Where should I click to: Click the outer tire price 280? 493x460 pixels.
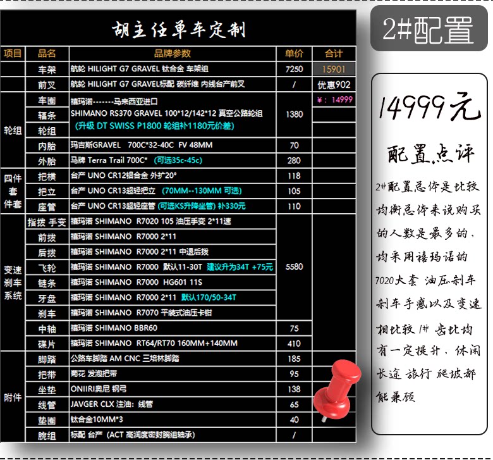294,161
